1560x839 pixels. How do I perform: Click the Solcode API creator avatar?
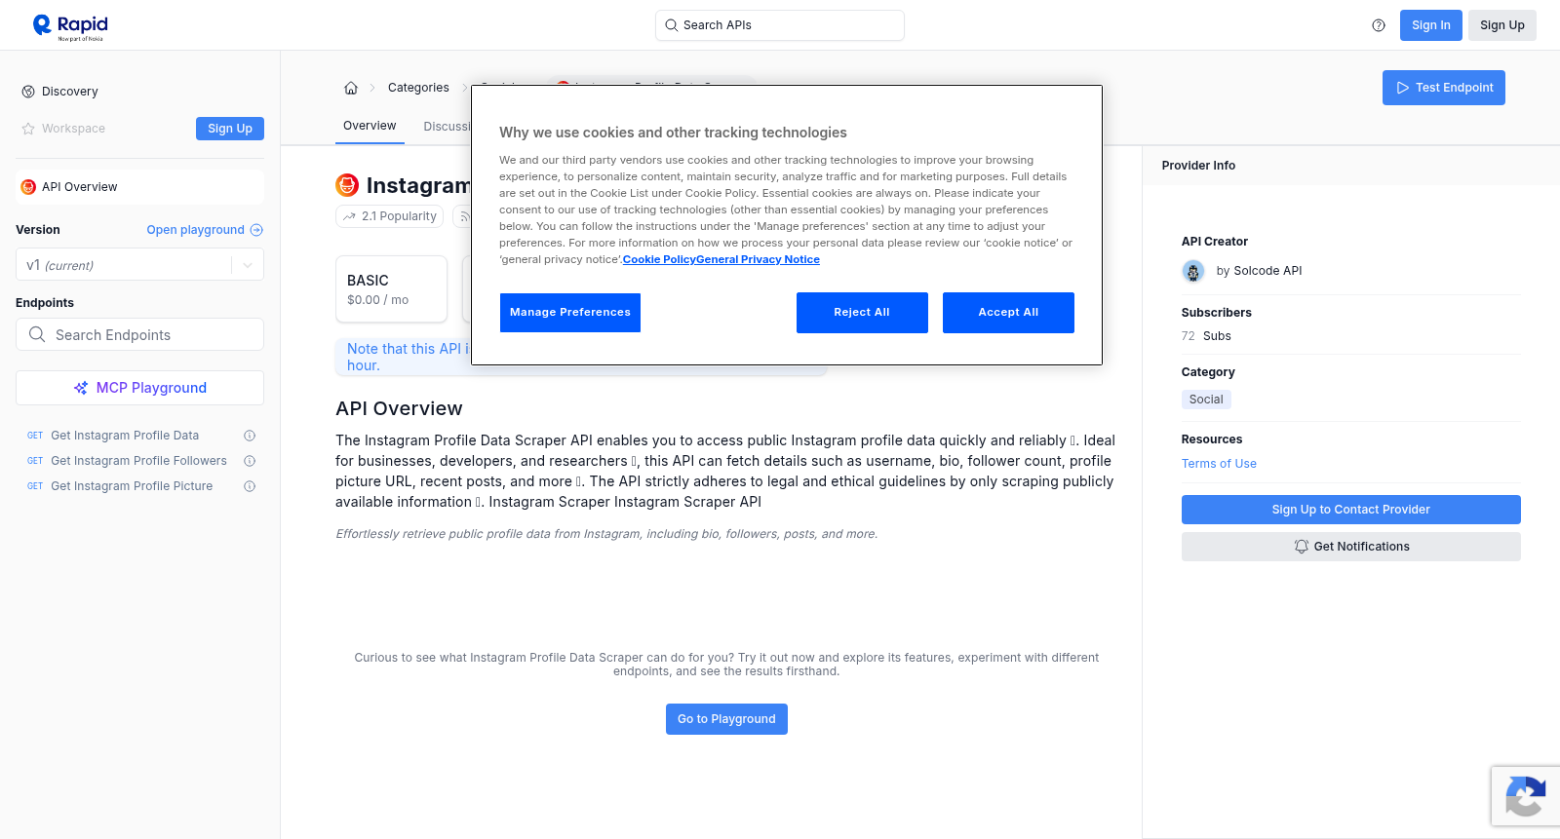coord(1193,271)
